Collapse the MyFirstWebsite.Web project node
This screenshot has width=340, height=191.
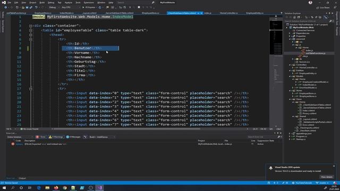[x=287, y=28]
